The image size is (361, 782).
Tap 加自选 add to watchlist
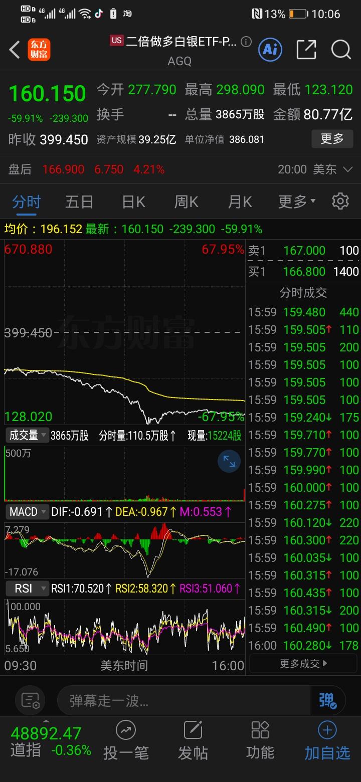tap(327, 740)
